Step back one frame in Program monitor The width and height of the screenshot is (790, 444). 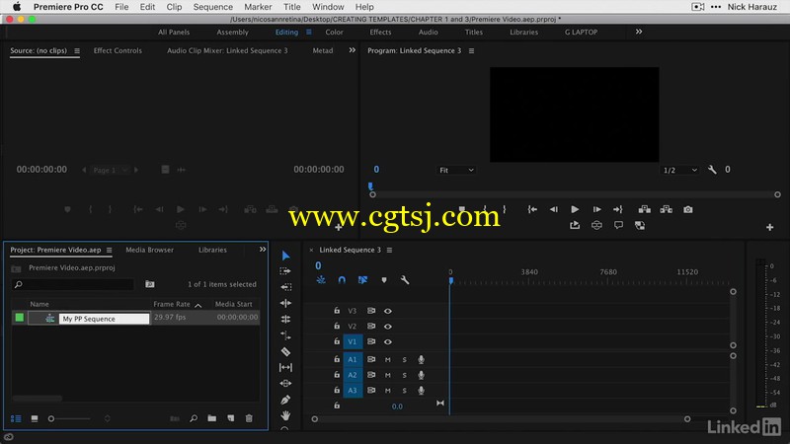pyautogui.click(x=554, y=209)
